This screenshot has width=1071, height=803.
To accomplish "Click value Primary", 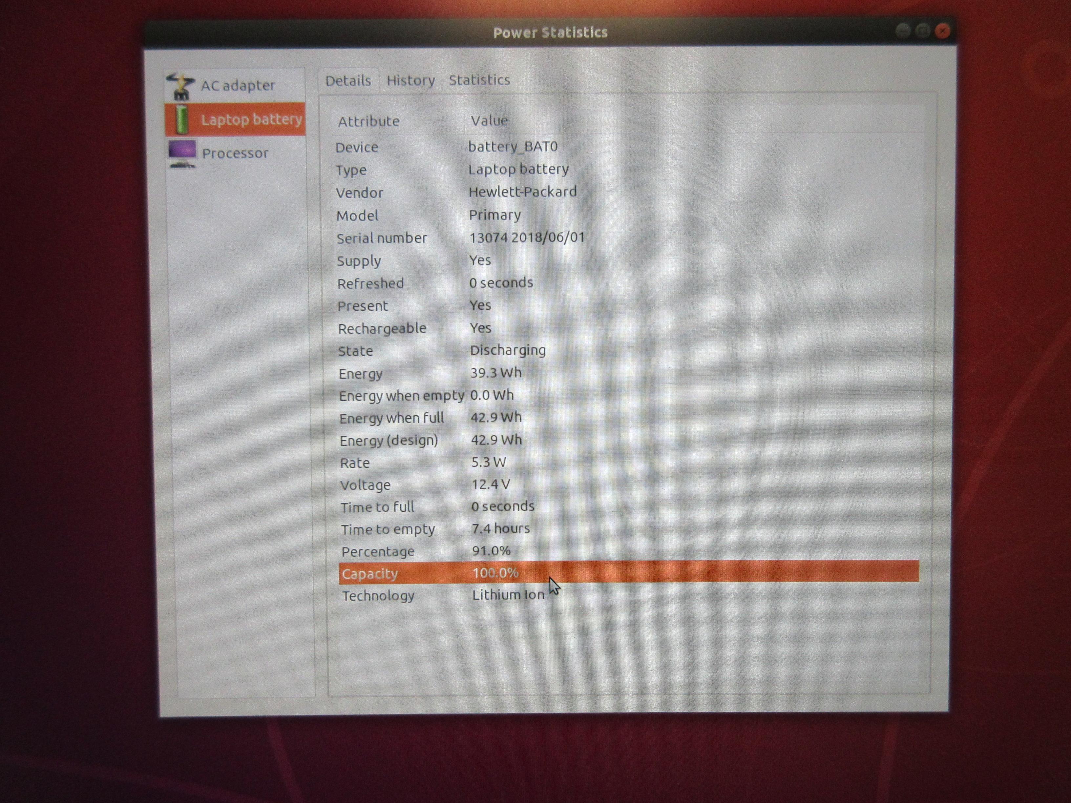I will coord(494,215).
